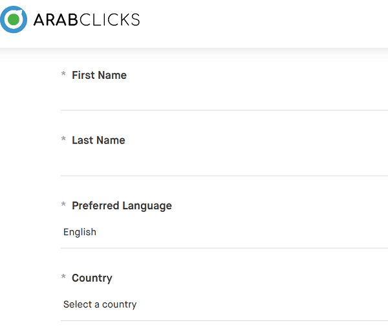This screenshot has width=388, height=332.
Task: Click the ArabClicks circular logo icon
Action: [14, 19]
